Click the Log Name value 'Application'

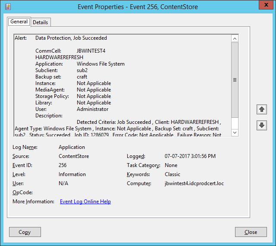[72, 147]
